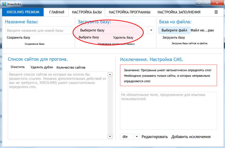Minimize the Xneolinks window

tap(199, 3)
